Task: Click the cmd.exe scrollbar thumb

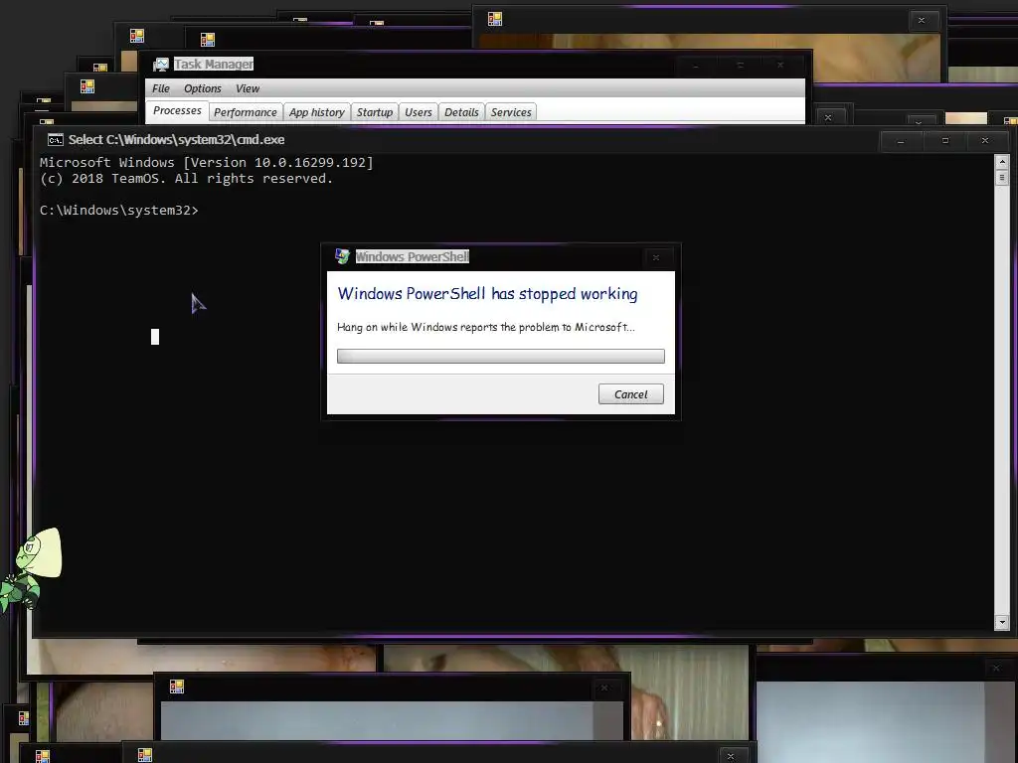Action: [x=1002, y=177]
